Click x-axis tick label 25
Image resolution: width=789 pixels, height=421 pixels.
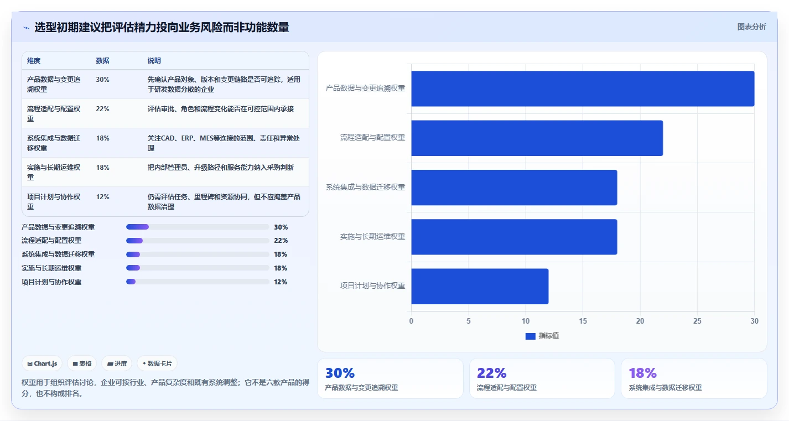697,321
